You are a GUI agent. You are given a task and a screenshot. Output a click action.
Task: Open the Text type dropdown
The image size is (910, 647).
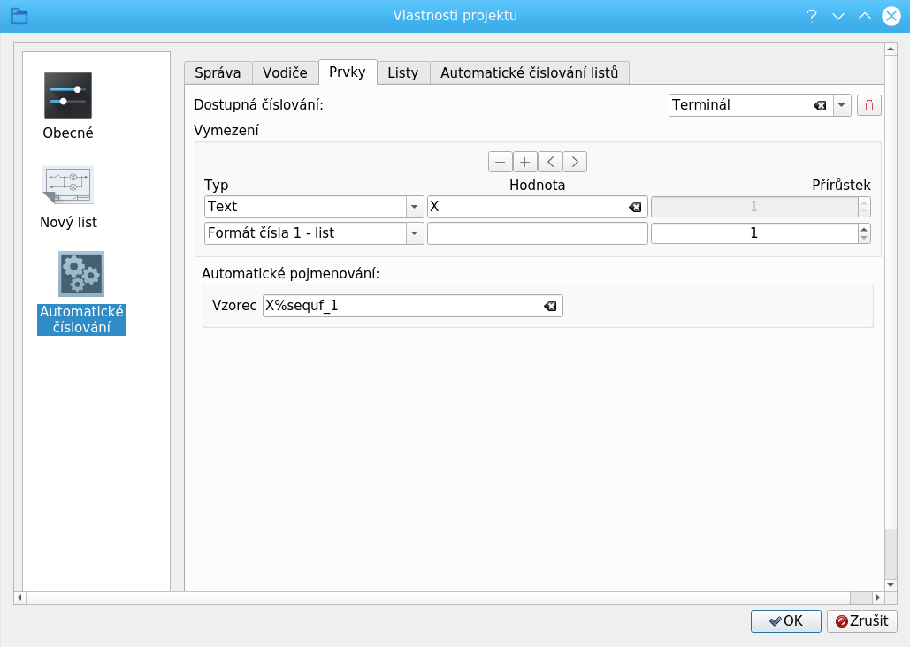(x=415, y=207)
